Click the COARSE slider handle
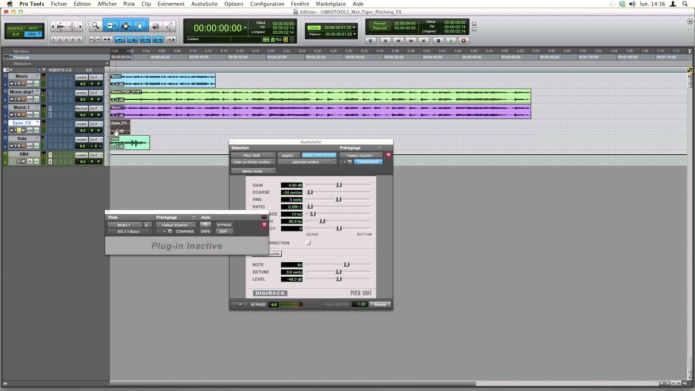This screenshot has width=695, height=391. pos(309,192)
